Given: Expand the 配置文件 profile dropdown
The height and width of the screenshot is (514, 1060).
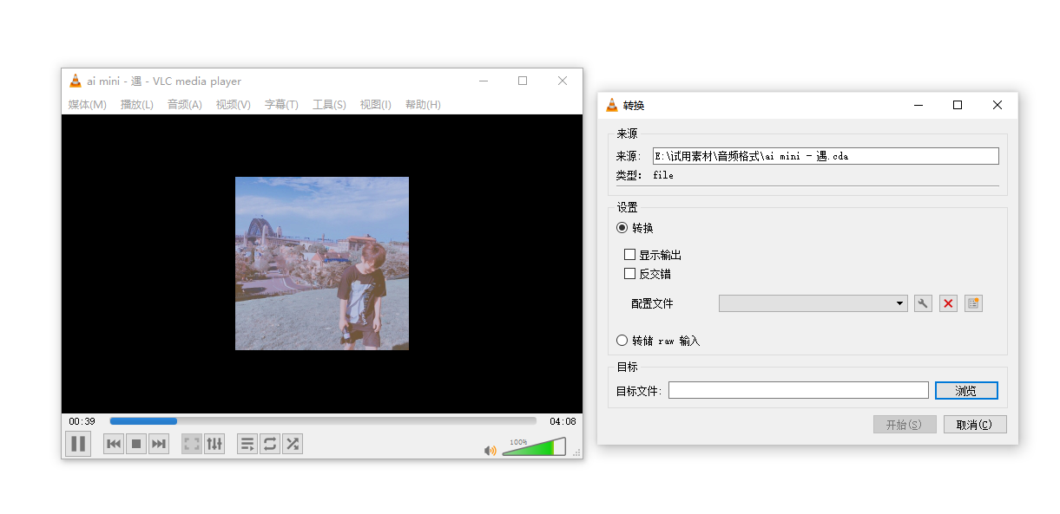Looking at the screenshot, I should [x=813, y=303].
